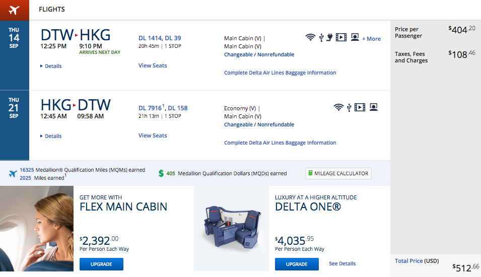This screenshot has width=481, height=277.
Task: Click the personal screen icon on the return flight
Action: [373, 107]
